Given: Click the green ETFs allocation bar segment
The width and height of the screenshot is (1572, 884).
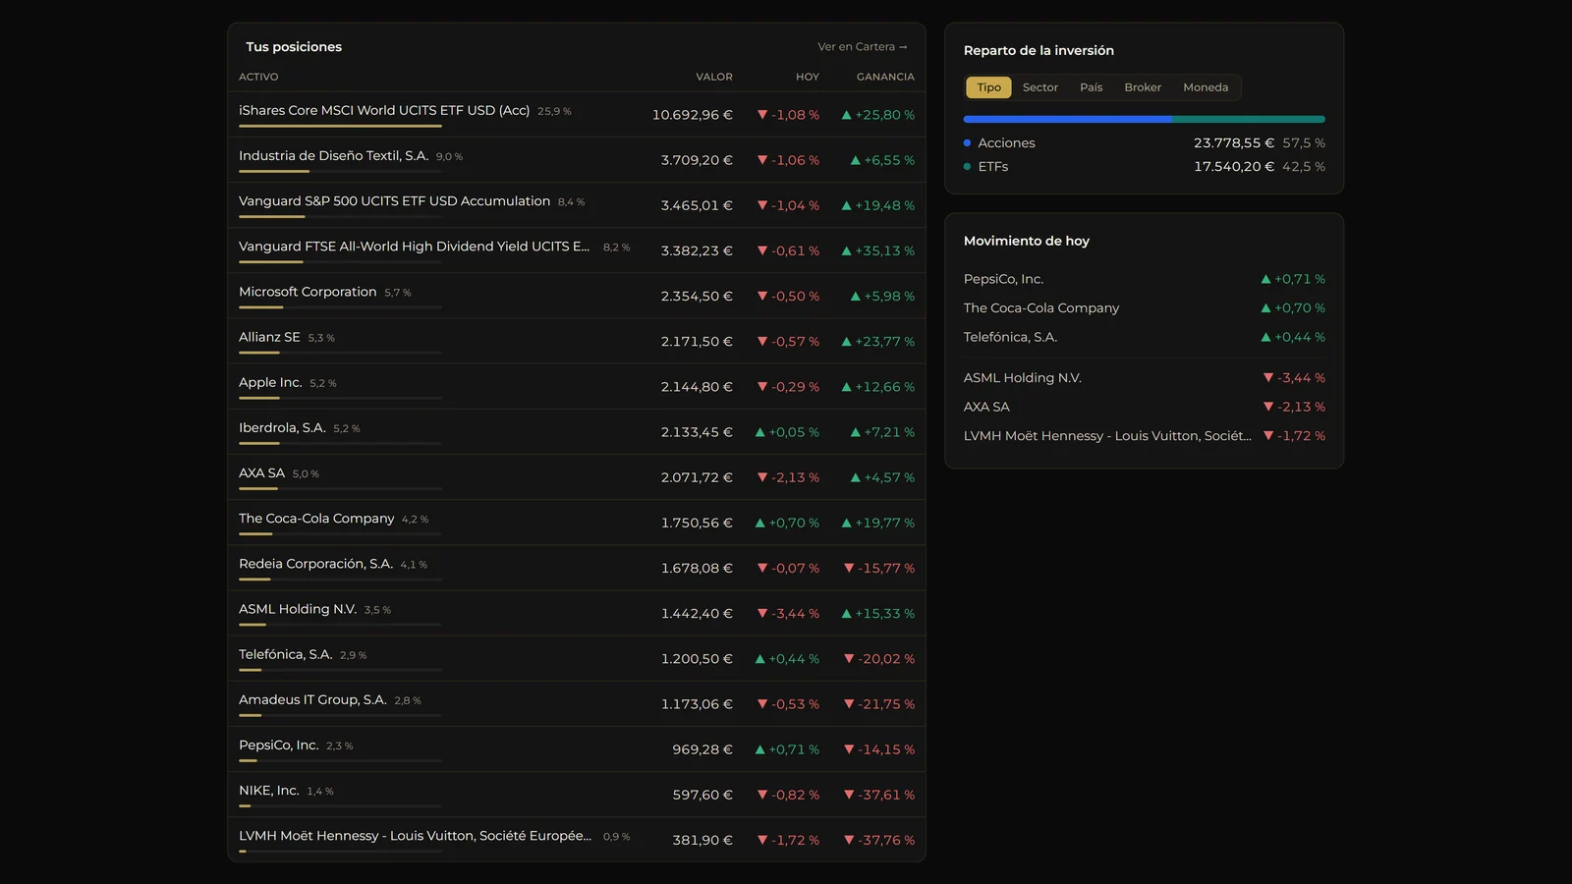Looking at the screenshot, I should pyautogui.click(x=1249, y=119).
